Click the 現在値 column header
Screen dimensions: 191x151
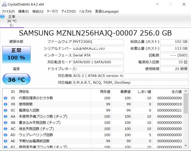(x=101, y=92)
